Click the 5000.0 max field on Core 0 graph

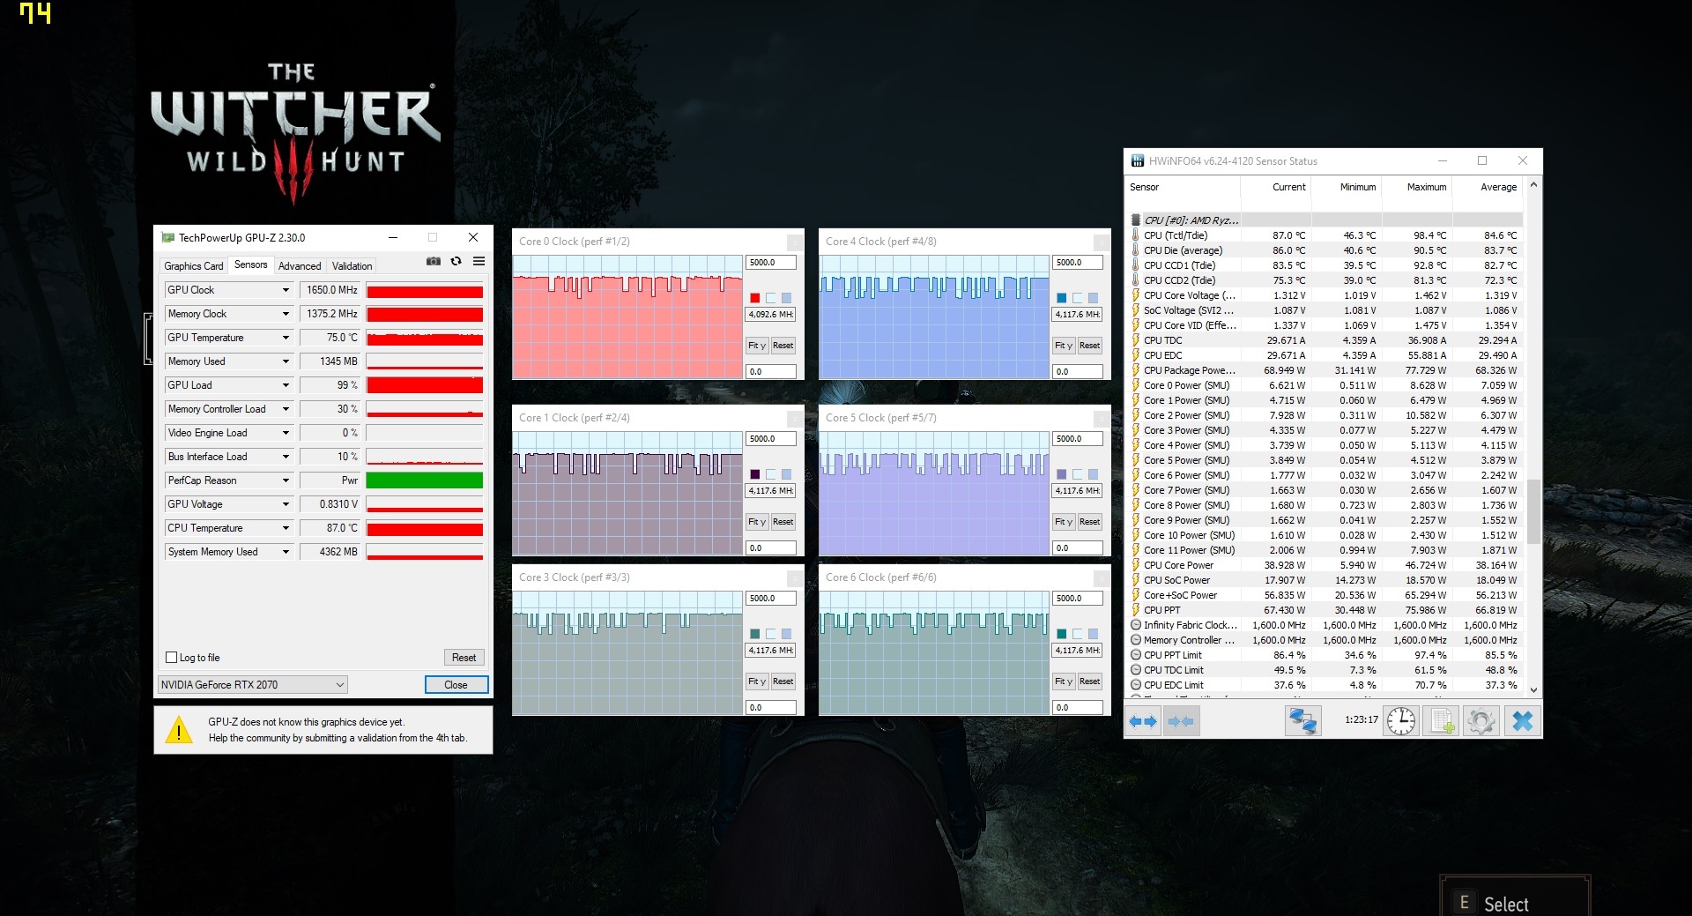pos(771,263)
